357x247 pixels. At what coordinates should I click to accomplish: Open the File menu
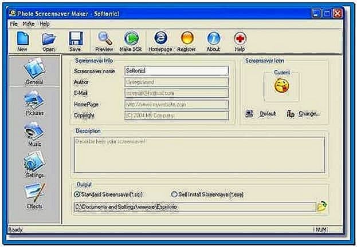coord(14,24)
